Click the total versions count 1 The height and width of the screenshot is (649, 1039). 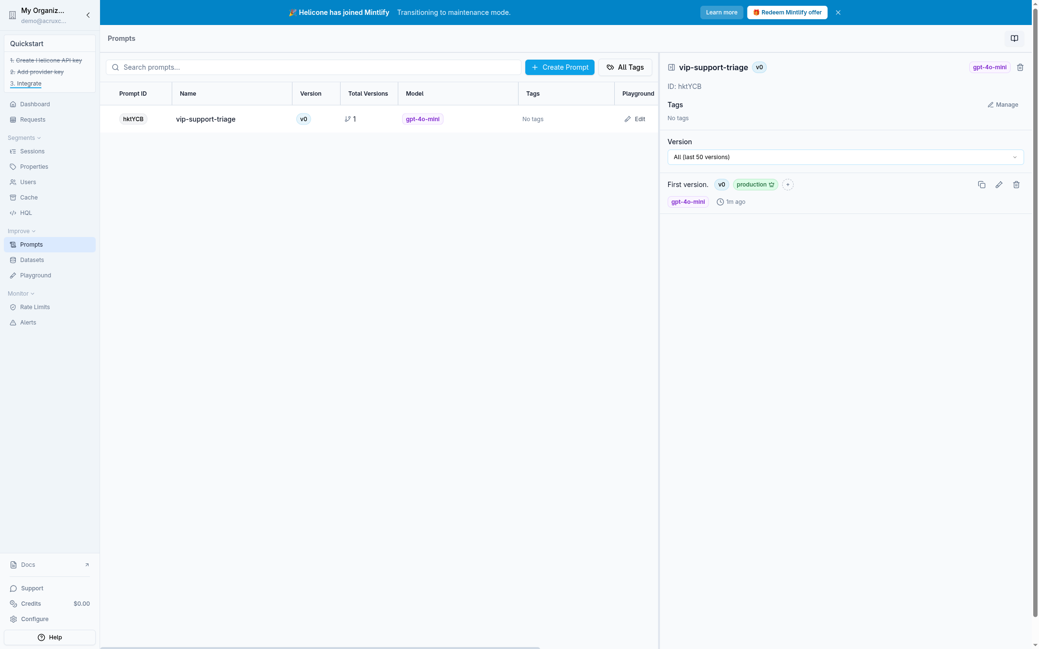(x=351, y=119)
